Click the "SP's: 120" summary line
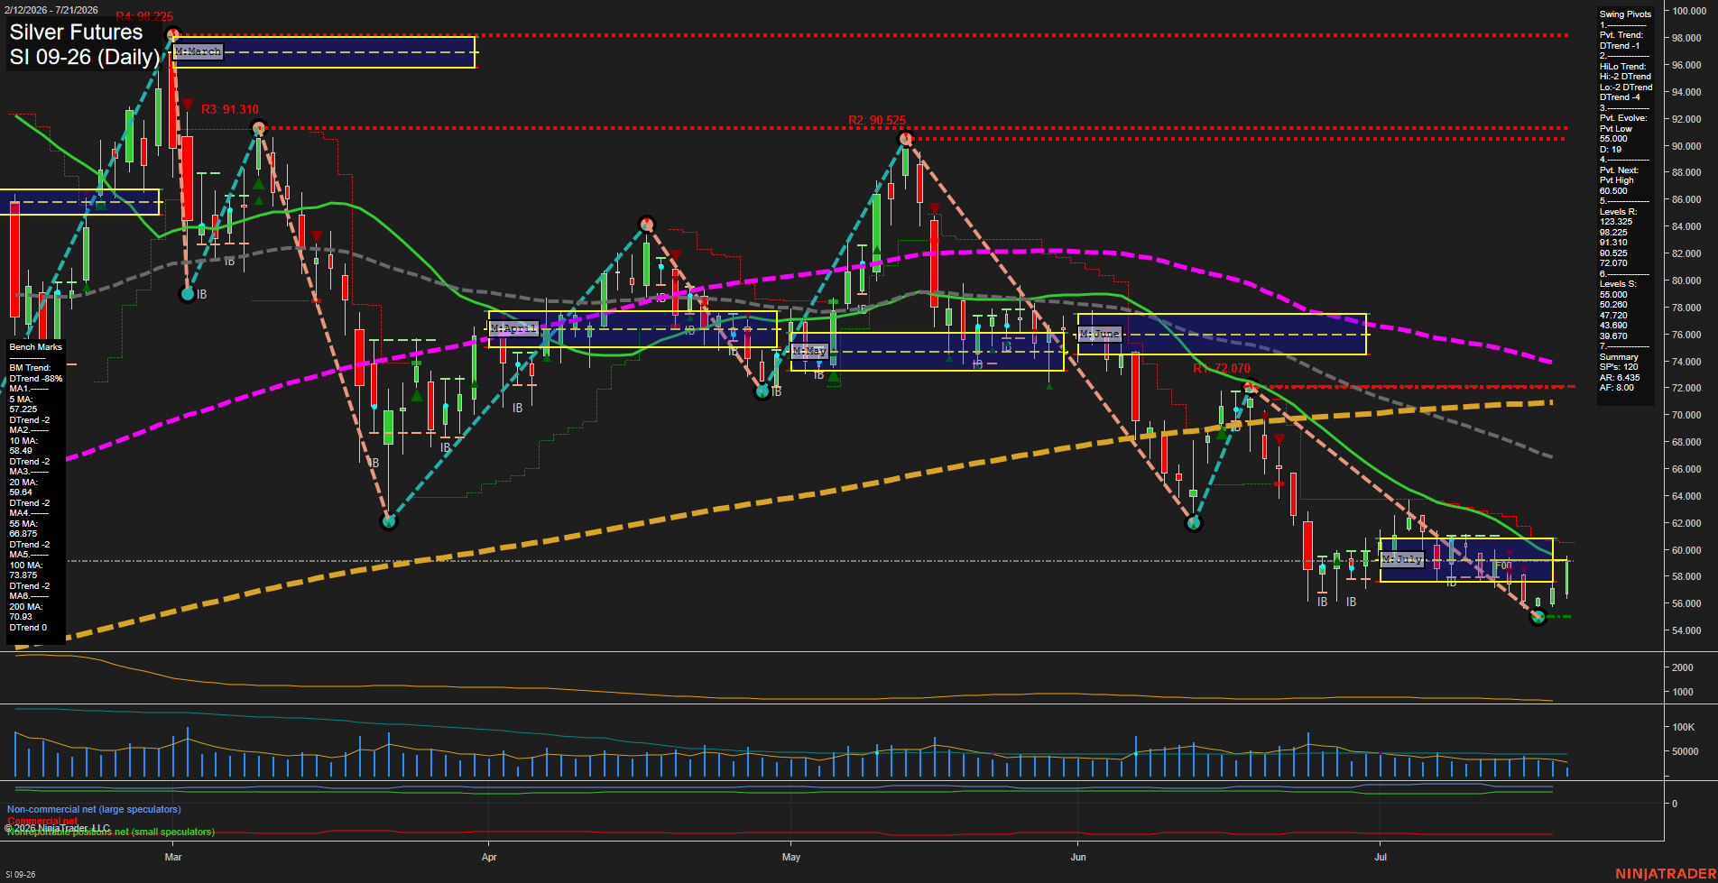The width and height of the screenshot is (1718, 883). 1619,367
